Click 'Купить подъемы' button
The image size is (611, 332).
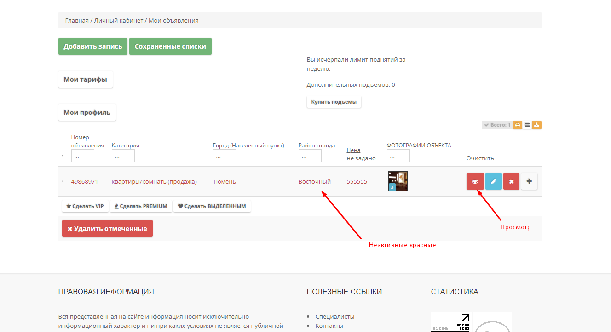point(334,102)
